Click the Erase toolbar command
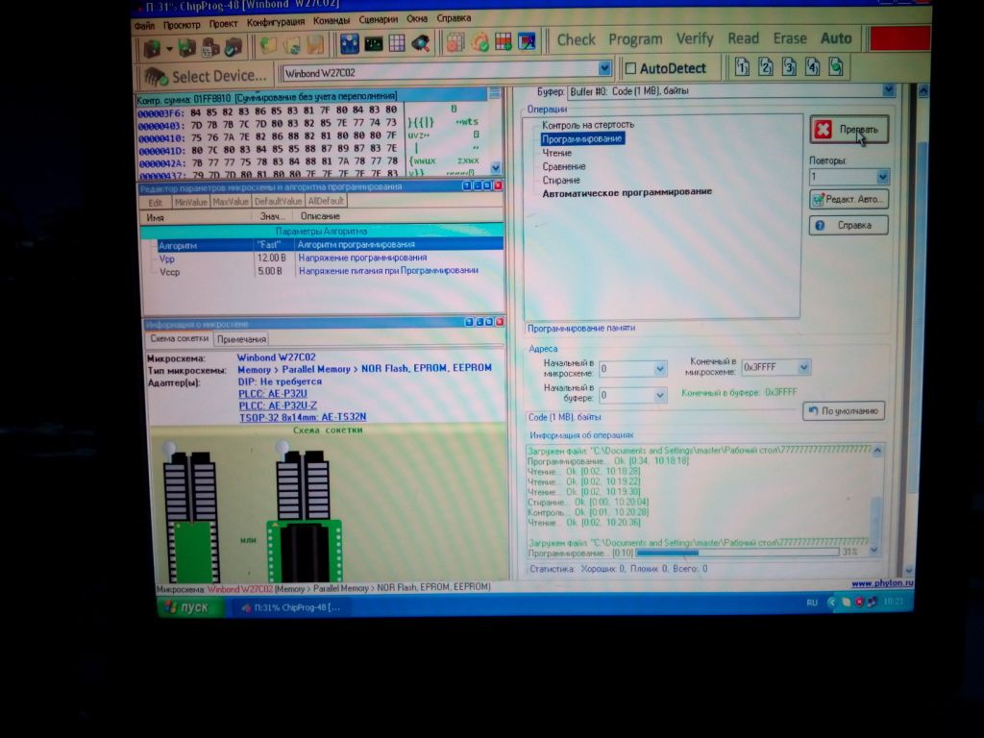Image resolution: width=984 pixels, height=738 pixels. [790, 39]
